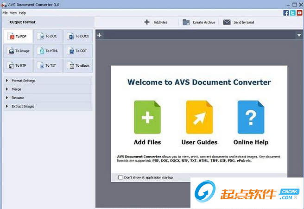This screenshot has height=209, width=304.
Task: Pick the To eBook output format
Action: [x=78, y=66]
